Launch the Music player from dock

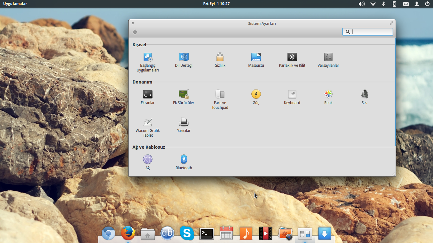pyautogui.click(x=246, y=234)
